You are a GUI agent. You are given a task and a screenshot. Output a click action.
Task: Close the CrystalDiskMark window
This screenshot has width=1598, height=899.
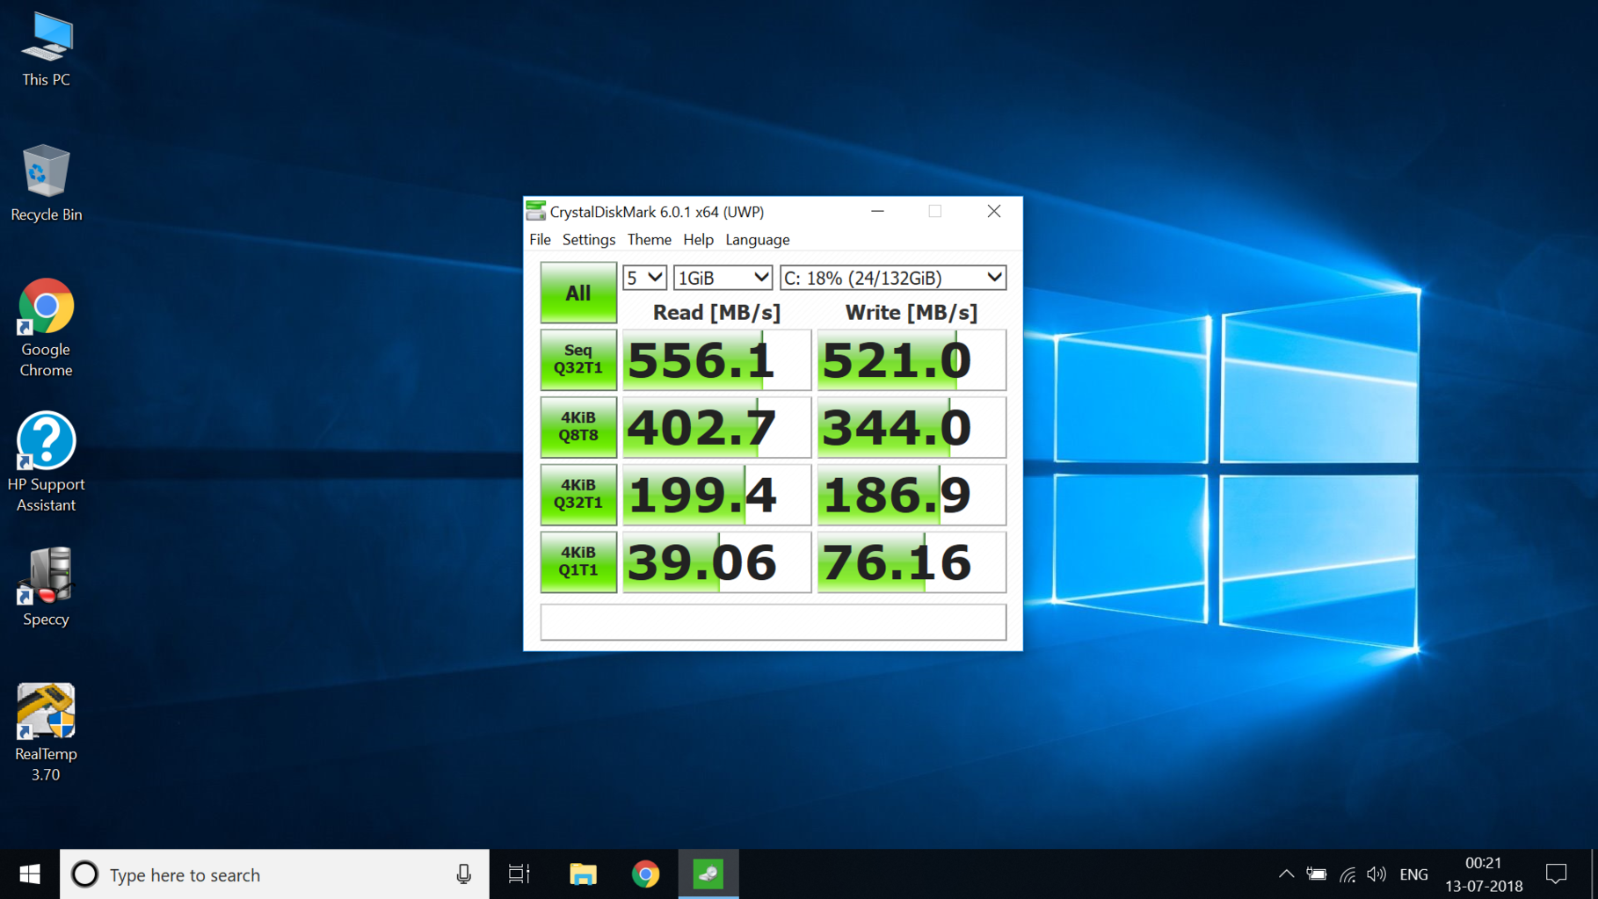[x=994, y=211]
